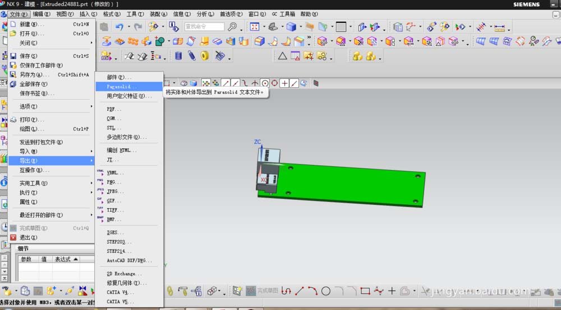
Task: Choose STL... in export submenu
Action: 114,128
